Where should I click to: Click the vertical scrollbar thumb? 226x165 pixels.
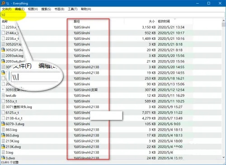click(x=223, y=25)
